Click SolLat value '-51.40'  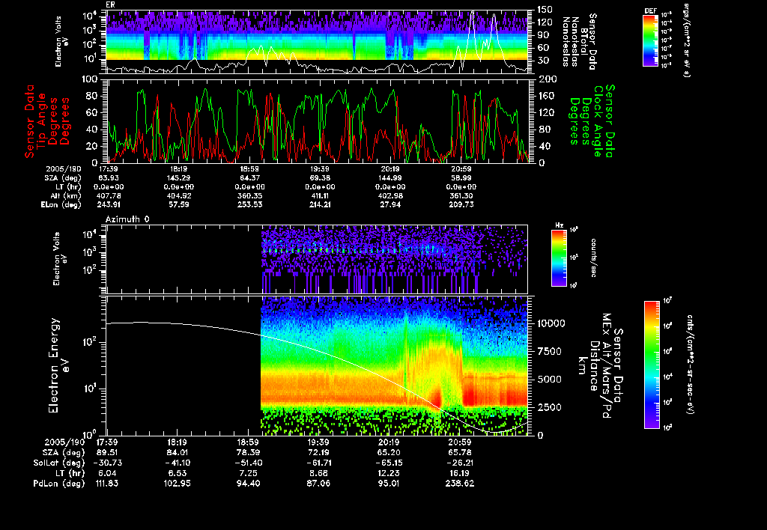249,463
